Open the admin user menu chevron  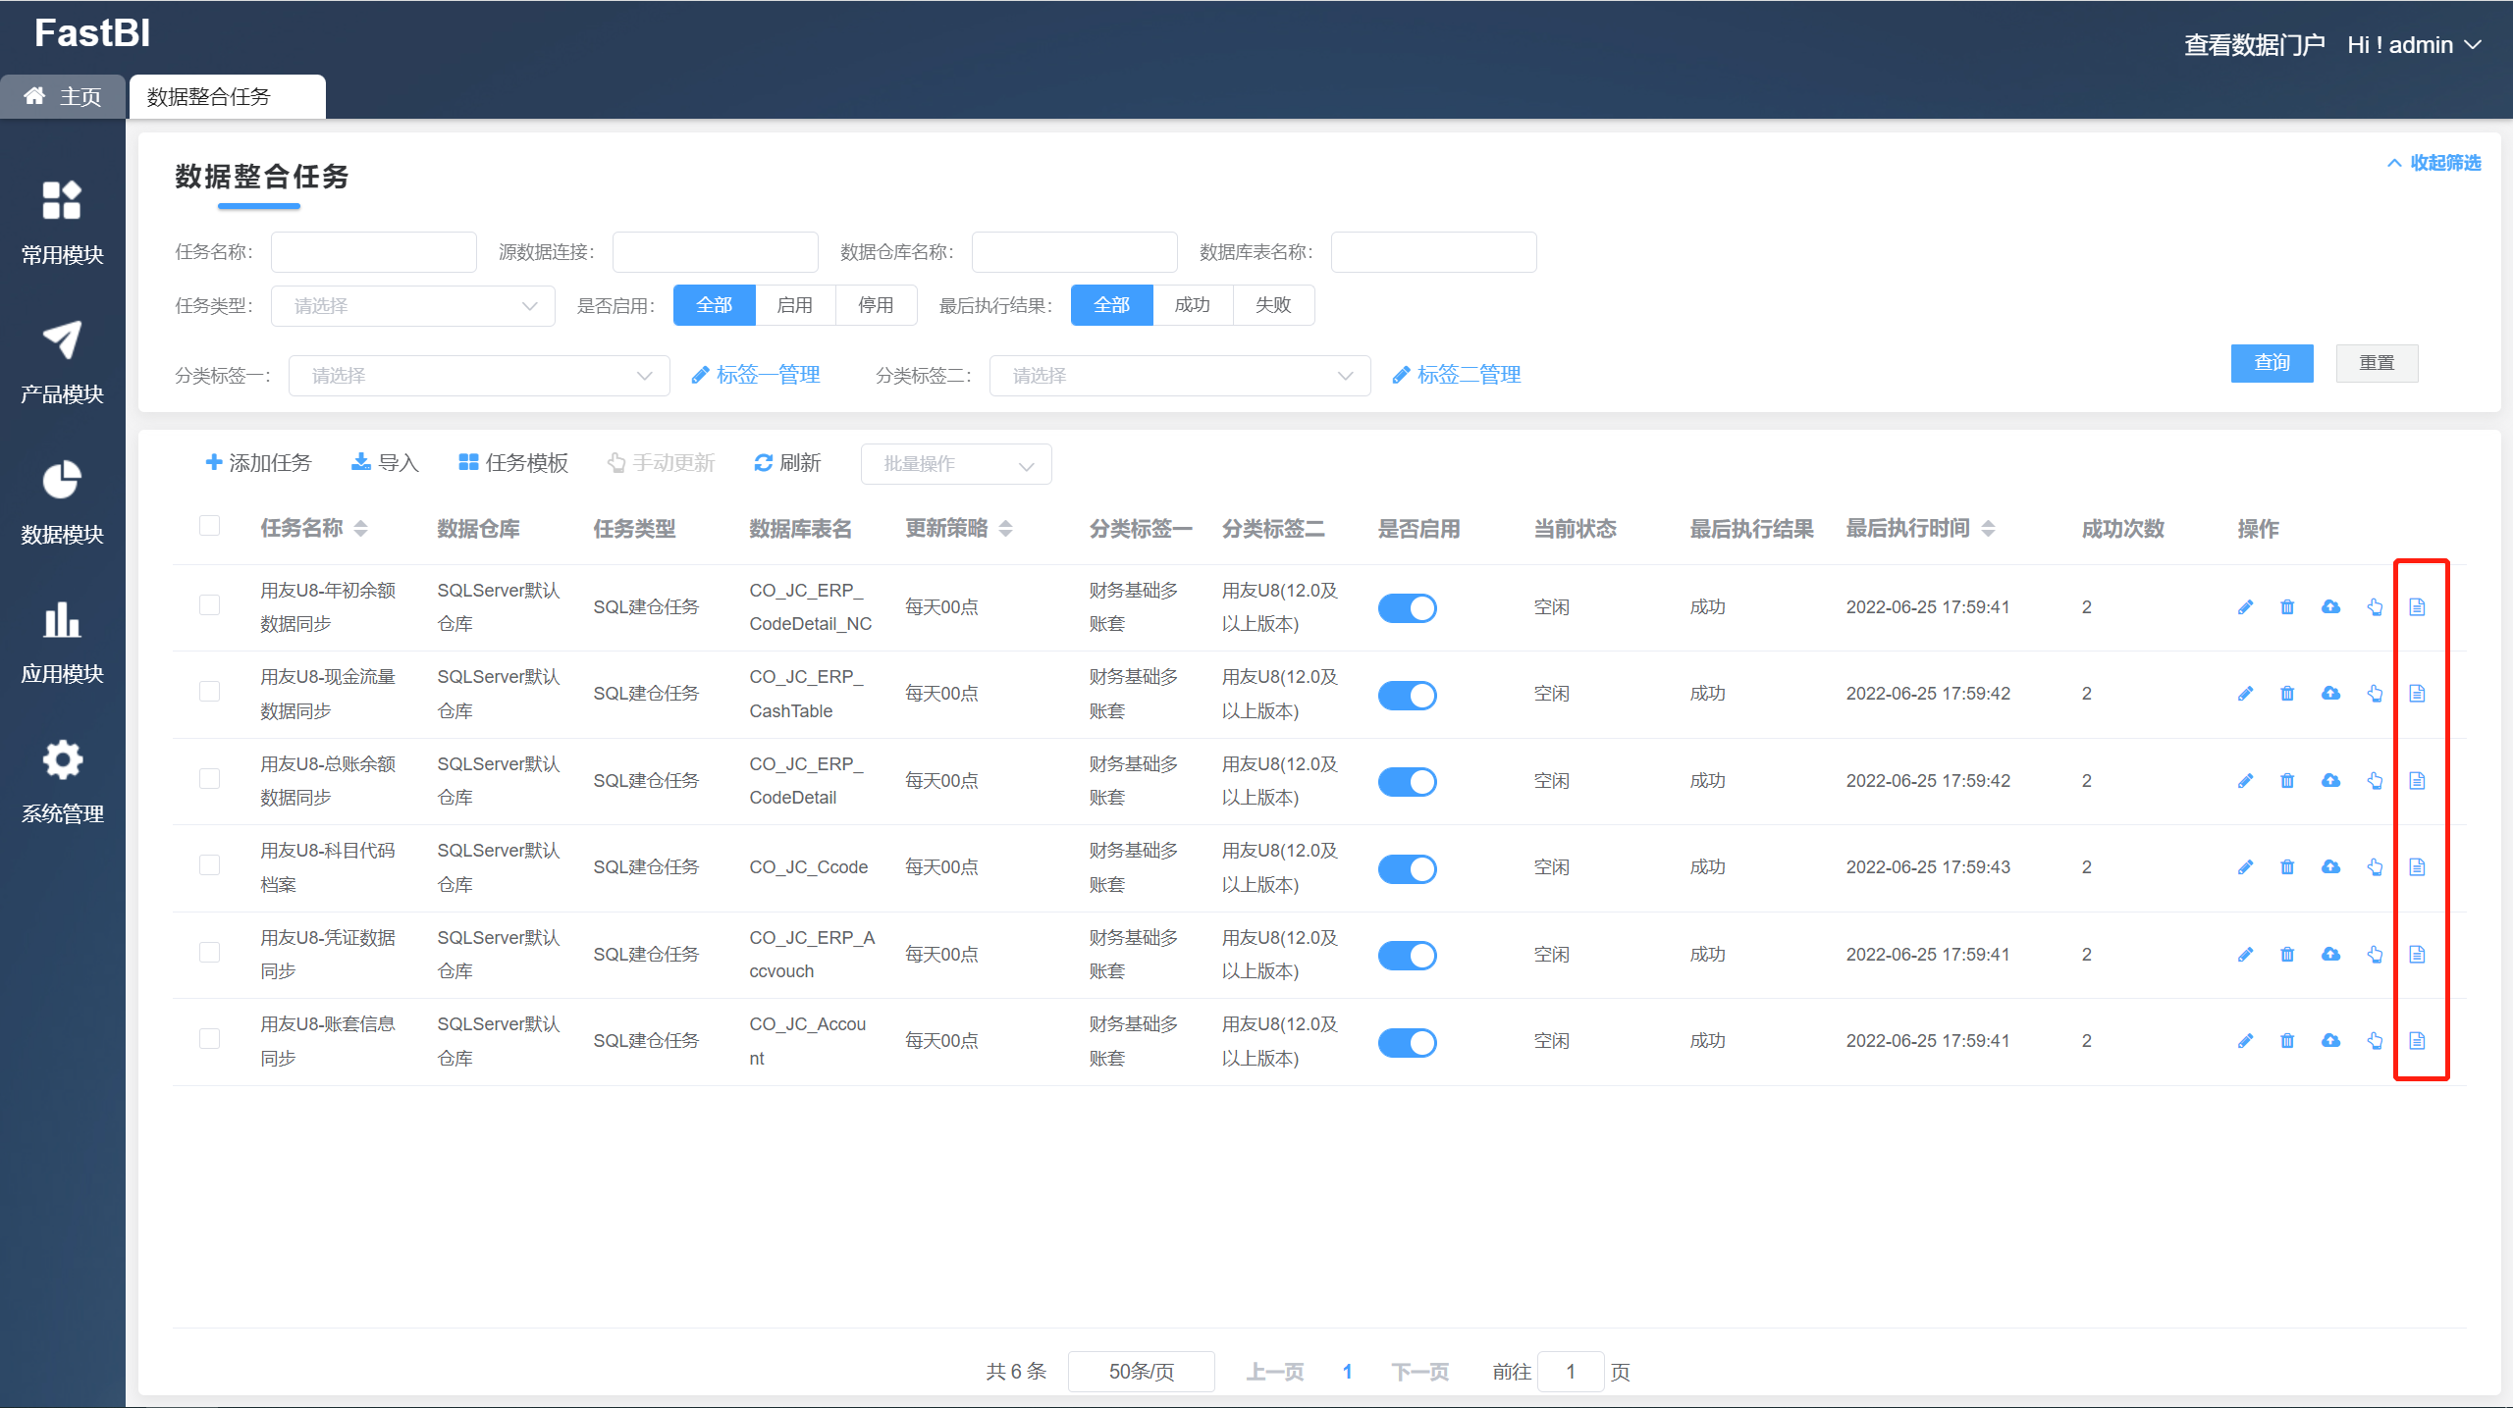[2475, 45]
